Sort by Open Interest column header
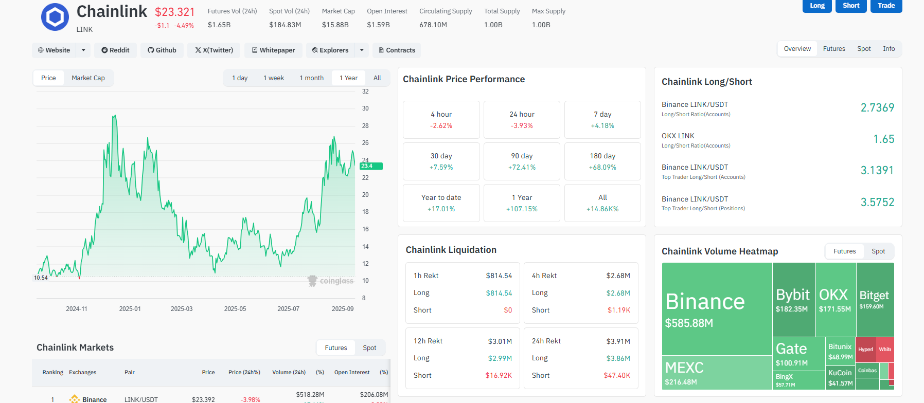Viewport: 924px width, 403px height. pyautogui.click(x=352, y=373)
